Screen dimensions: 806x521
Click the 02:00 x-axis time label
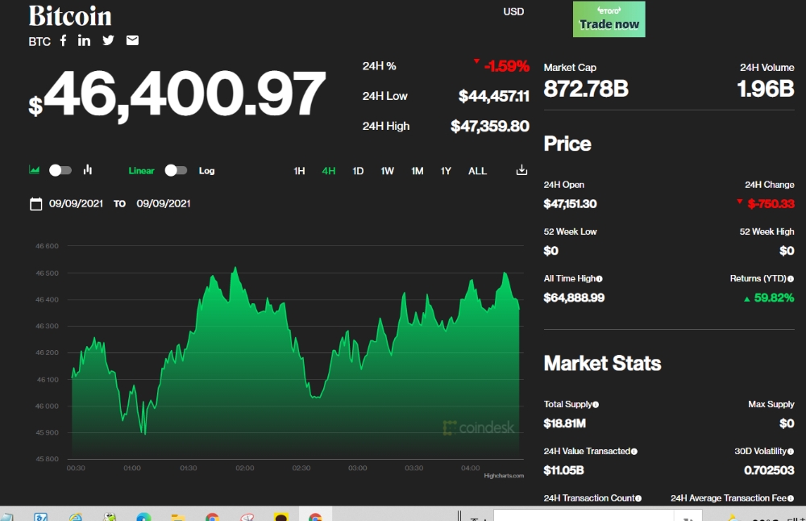click(245, 468)
